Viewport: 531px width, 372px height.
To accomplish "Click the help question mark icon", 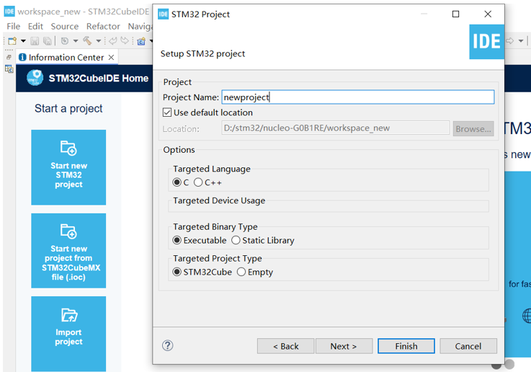I will (167, 345).
